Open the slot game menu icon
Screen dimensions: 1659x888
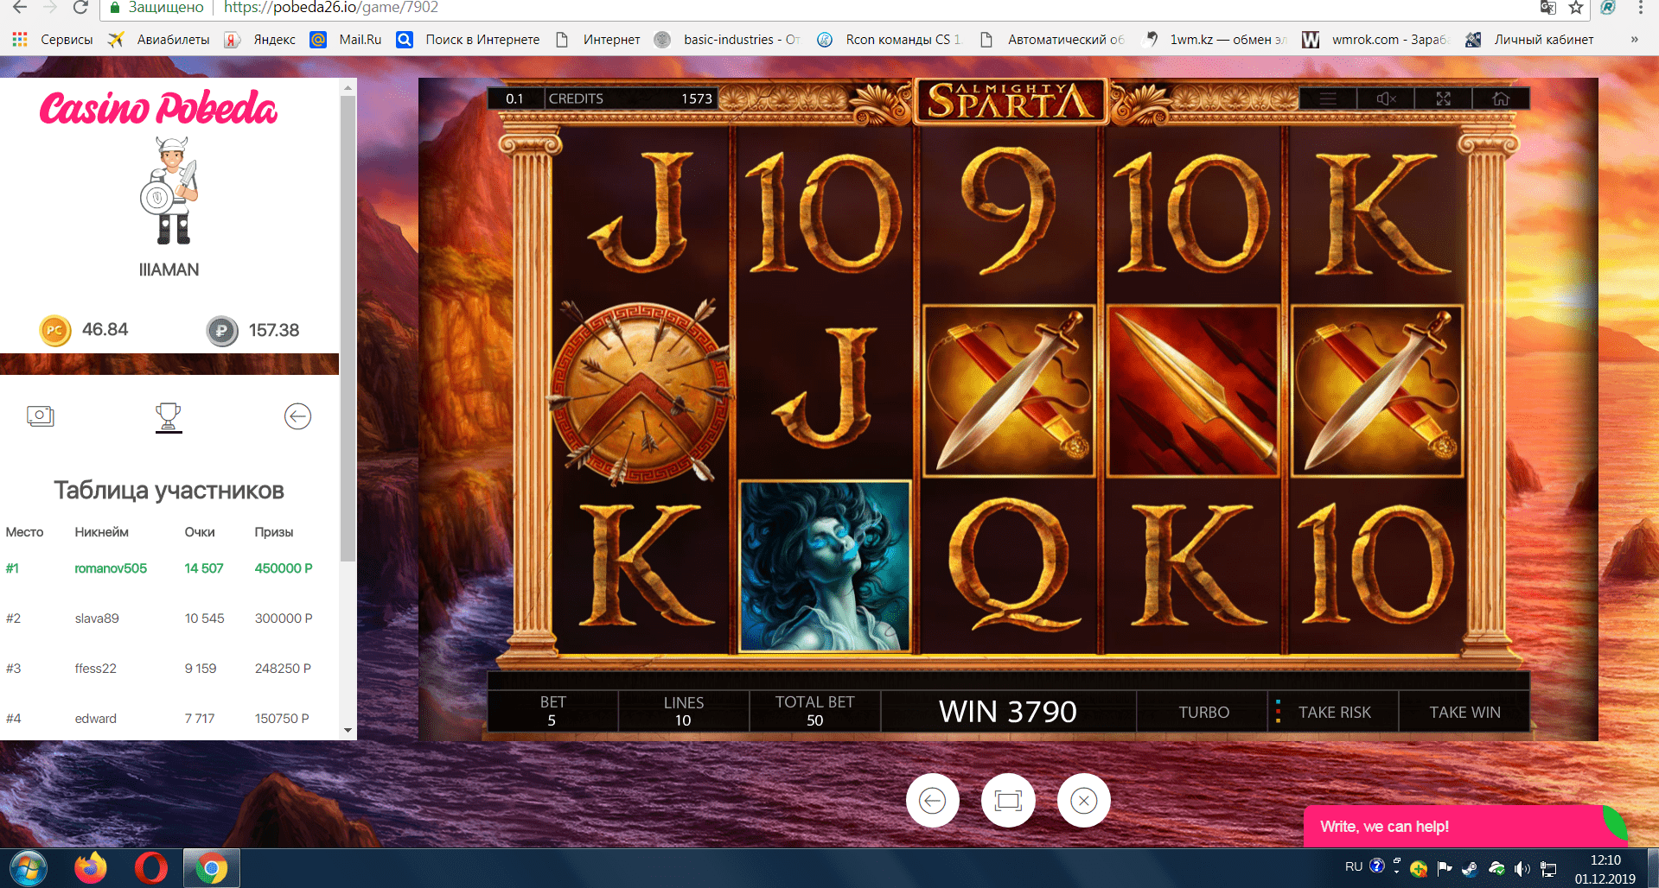1328,98
